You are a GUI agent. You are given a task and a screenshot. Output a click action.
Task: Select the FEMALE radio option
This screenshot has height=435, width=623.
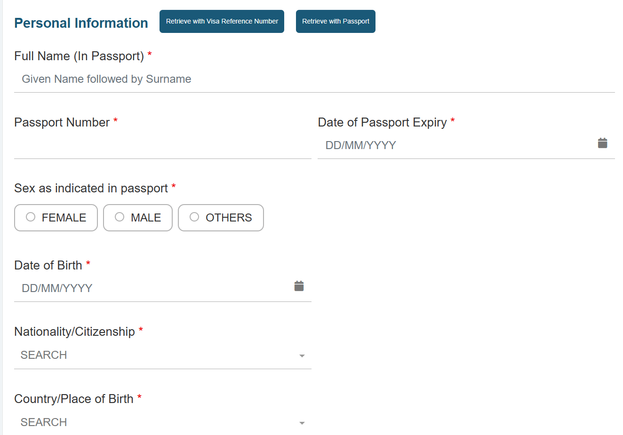pos(31,217)
